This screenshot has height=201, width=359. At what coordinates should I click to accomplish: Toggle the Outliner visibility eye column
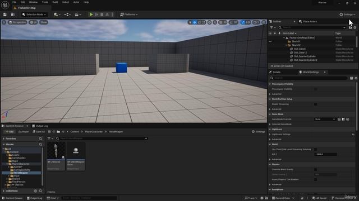270,33
